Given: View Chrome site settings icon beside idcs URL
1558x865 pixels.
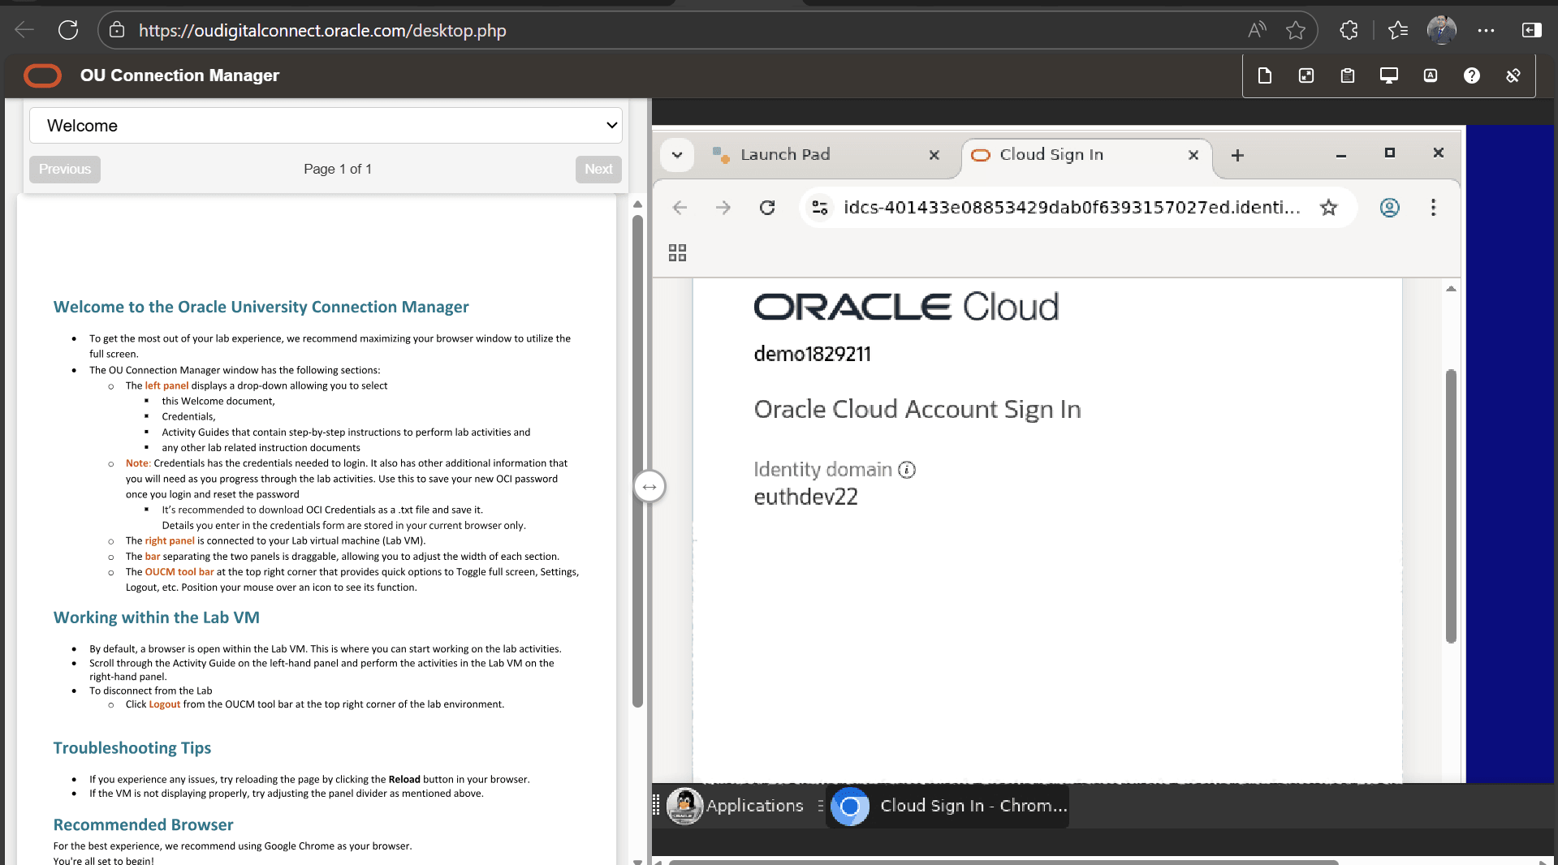Looking at the screenshot, I should (820, 208).
